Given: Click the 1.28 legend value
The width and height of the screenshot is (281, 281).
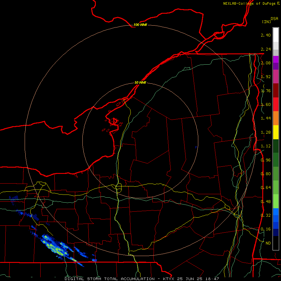Looking at the screenshot, I should 266,132.
